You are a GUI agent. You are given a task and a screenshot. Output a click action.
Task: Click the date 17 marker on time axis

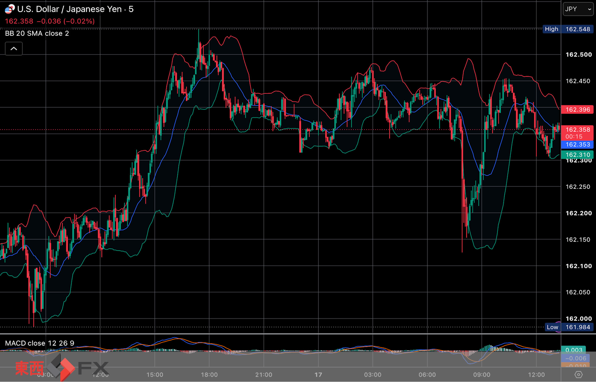tap(318, 375)
